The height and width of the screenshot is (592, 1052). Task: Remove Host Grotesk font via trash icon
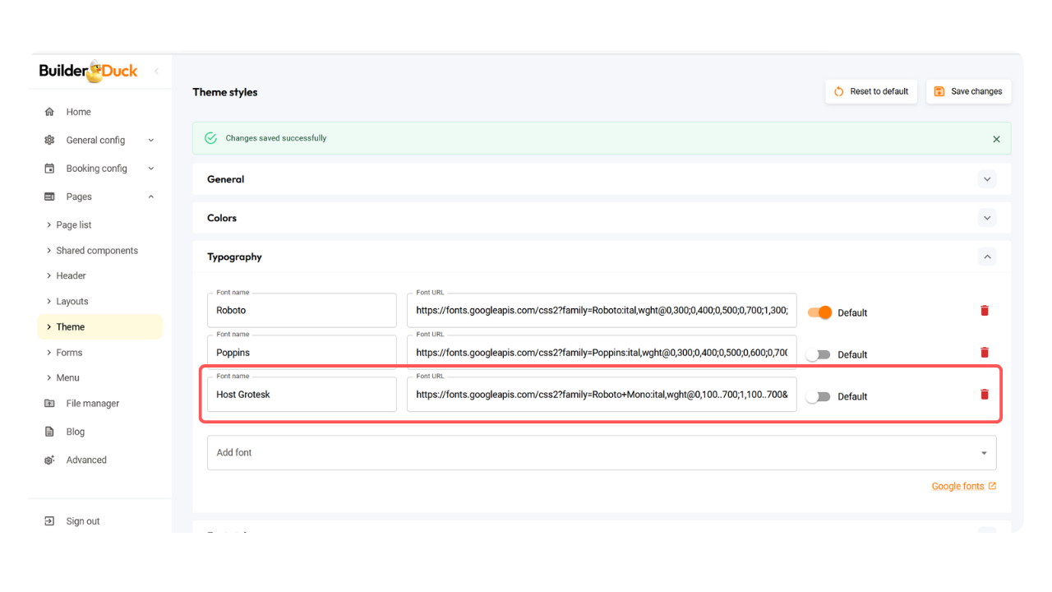[985, 395]
